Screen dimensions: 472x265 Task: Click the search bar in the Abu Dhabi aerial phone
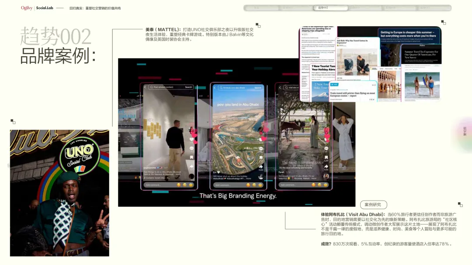pos(240,88)
